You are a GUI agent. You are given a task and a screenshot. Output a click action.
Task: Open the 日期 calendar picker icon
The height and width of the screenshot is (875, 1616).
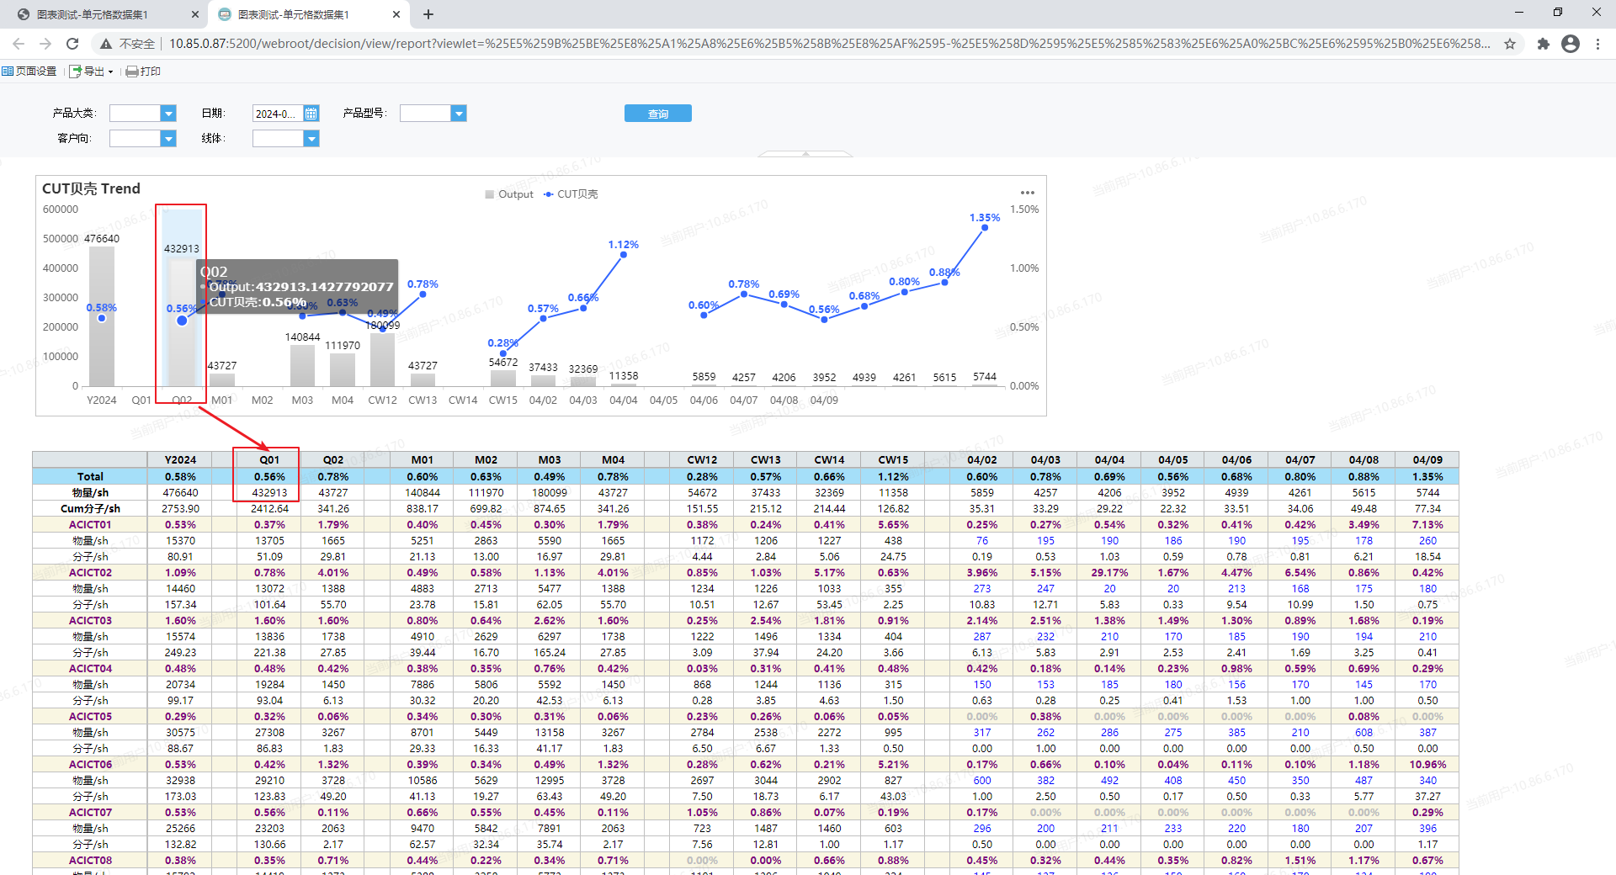pyautogui.click(x=311, y=114)
